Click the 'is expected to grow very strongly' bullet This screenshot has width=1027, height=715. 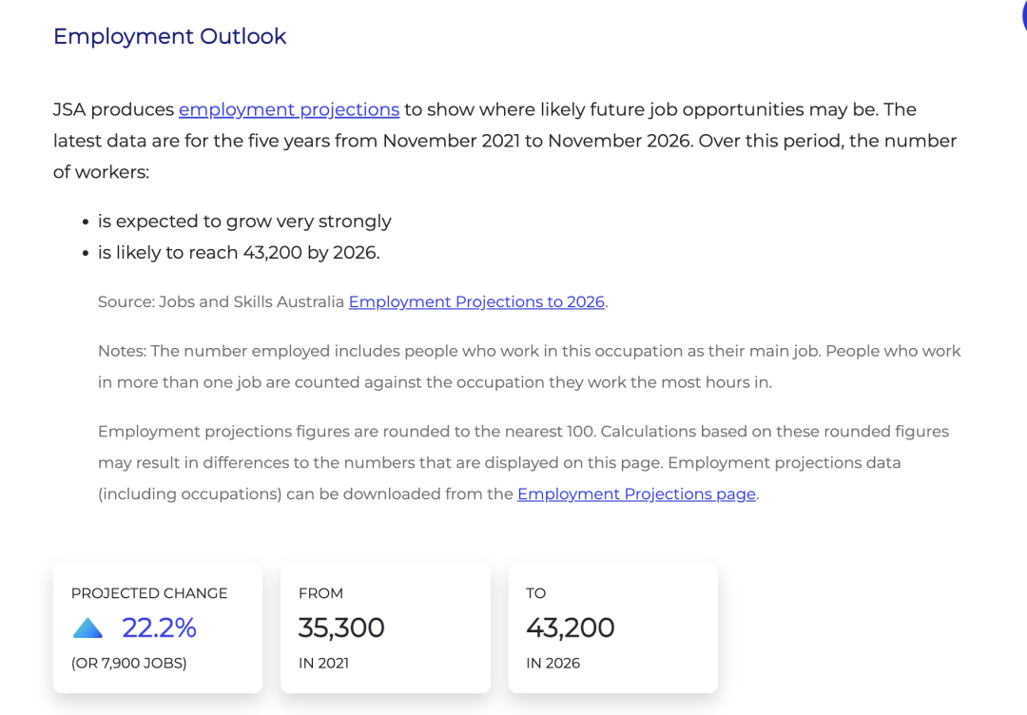pyautogui.click(x=244, y=221)
